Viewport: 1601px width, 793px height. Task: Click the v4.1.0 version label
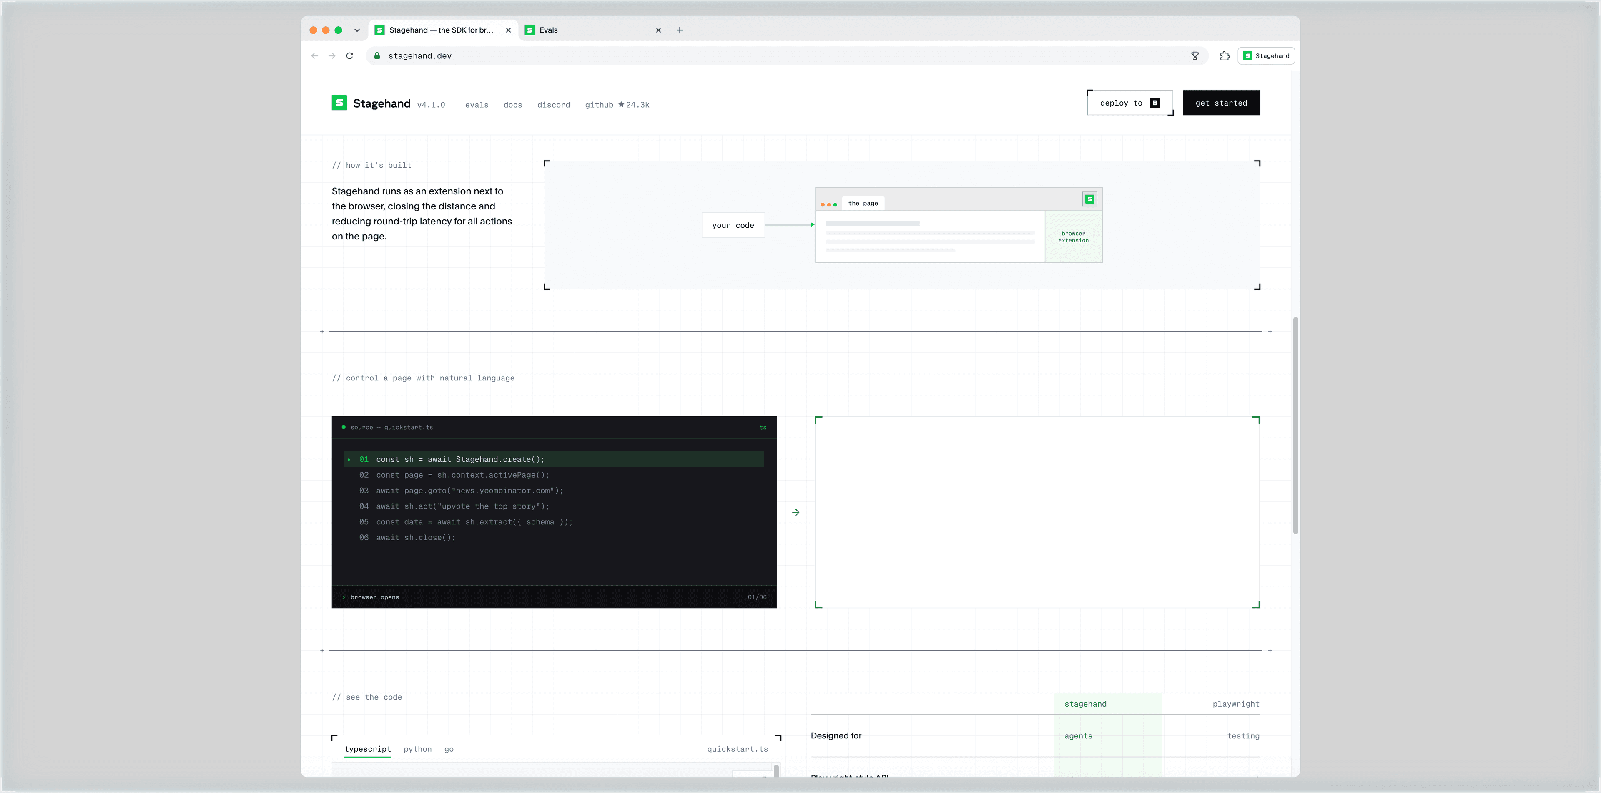(432, 104)
